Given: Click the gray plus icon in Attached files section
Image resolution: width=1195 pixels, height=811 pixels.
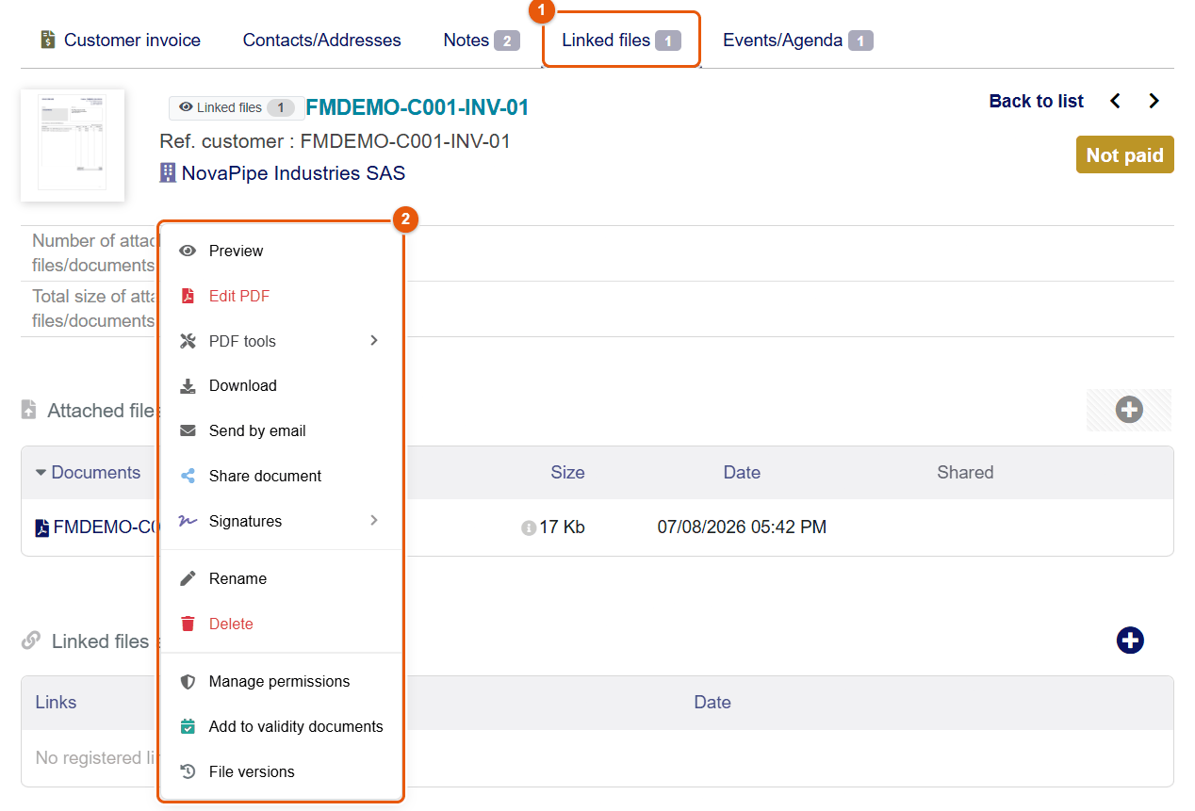Looking at the screenshot, I should (1129, 410).
